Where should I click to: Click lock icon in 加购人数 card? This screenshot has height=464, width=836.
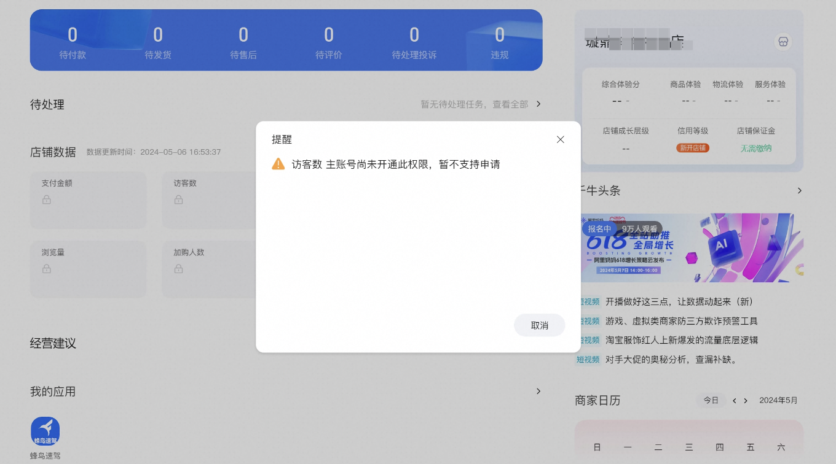coord(178,269)
